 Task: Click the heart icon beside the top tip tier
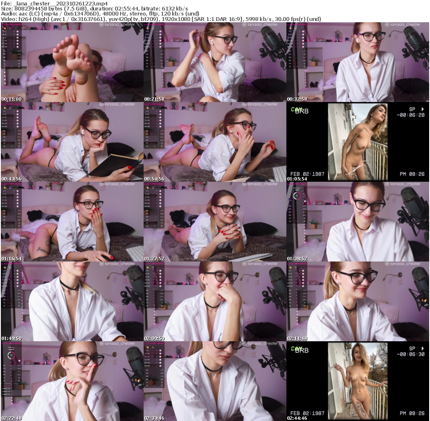pyautogui.click(x=18, y=31)
